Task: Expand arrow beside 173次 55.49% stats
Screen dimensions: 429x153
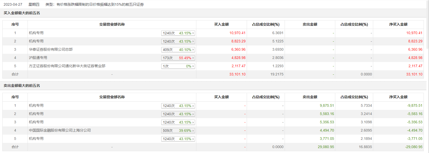Action: [x=193, y=58]
